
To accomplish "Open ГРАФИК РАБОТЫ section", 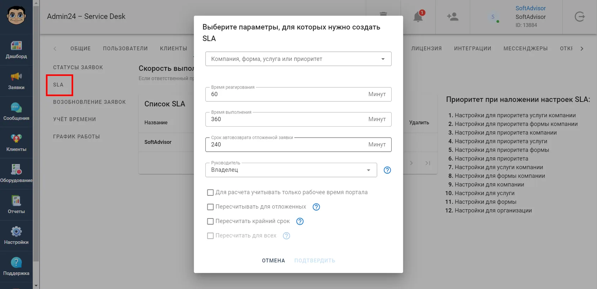I will tap(76, 137).
